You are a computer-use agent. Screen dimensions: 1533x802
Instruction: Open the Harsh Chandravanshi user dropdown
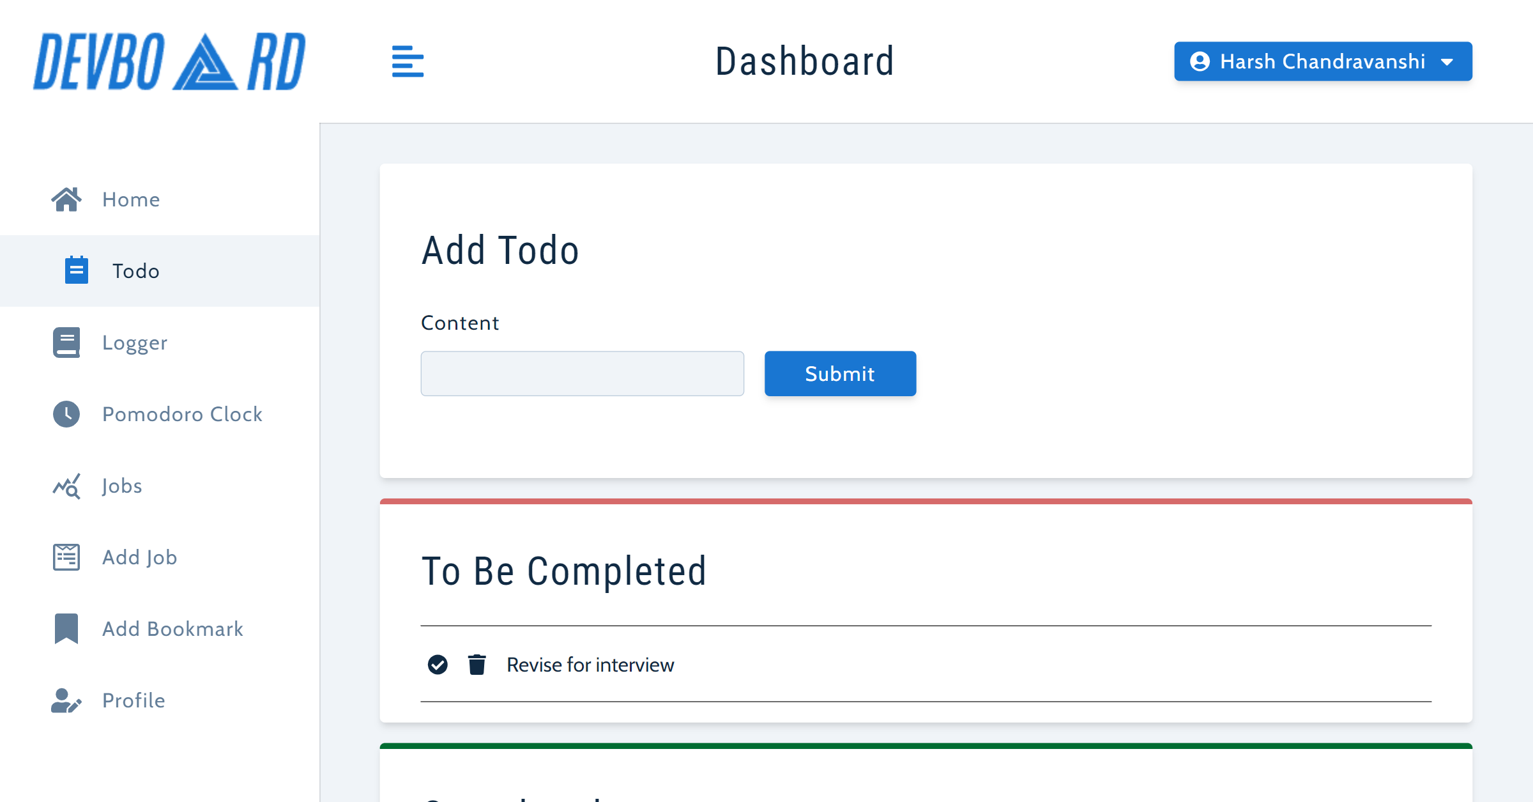pyautogui.click(x=1323, y=61)
